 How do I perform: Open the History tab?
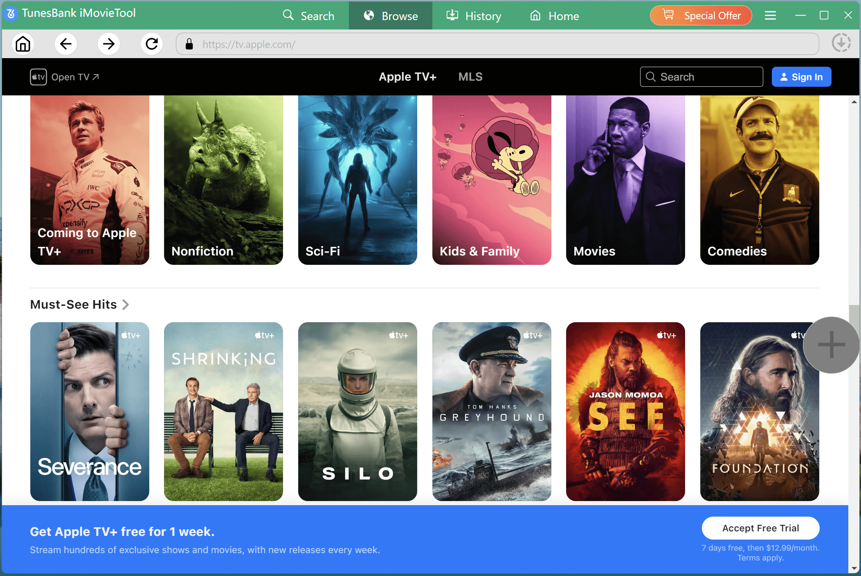coord(473,16)
